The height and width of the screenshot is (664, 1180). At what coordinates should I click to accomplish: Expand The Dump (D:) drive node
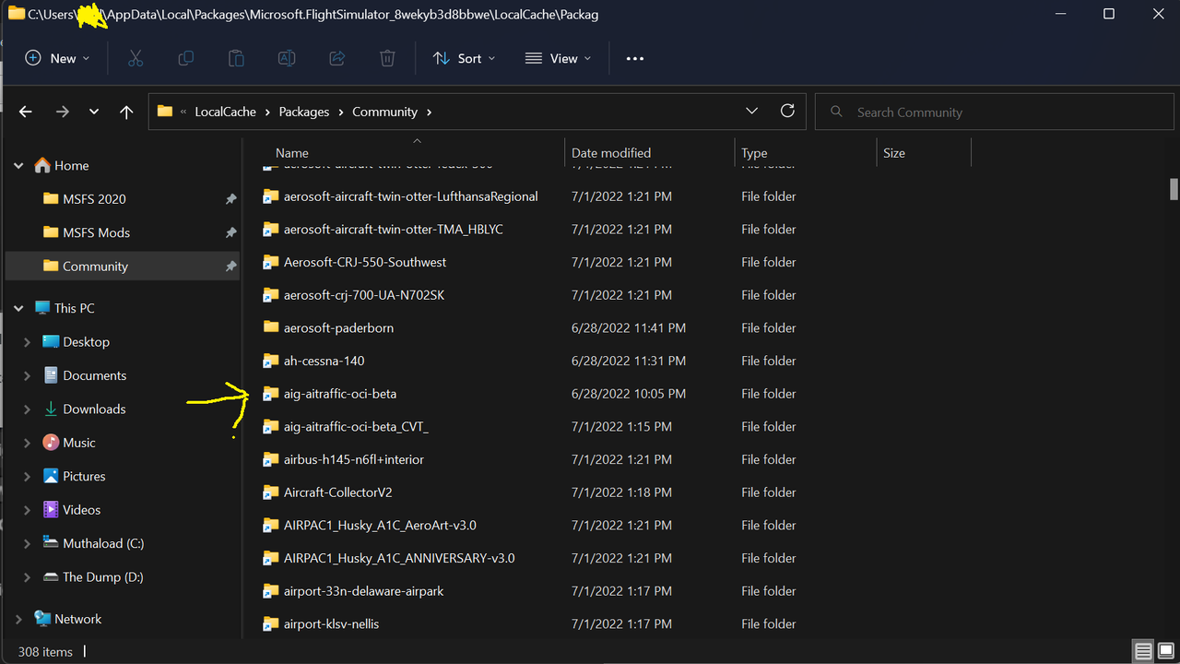(x=27, y=576)
